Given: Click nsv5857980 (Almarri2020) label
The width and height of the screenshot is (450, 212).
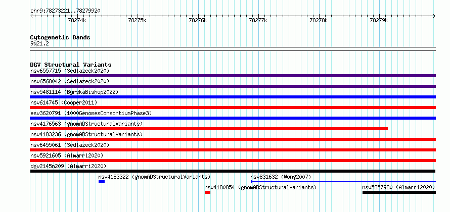Looking at the screenshot, I should click(398, 187).
